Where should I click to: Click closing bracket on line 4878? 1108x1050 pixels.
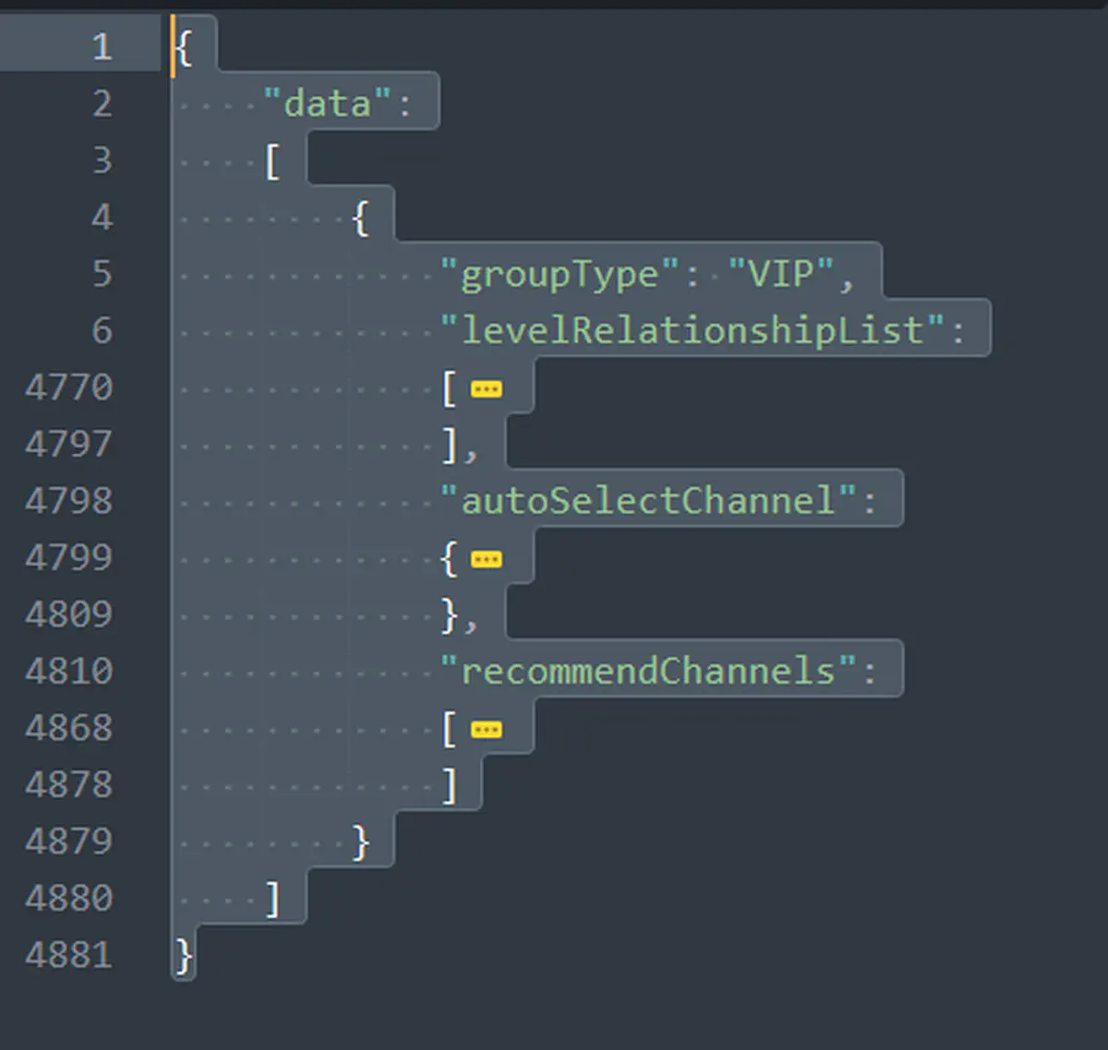click(x=450, y=785)
